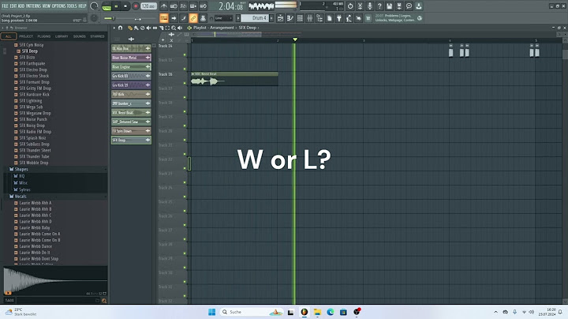This screenshot has height=319, width=568.
Task: Click the question mark help icon
Action: tap(379, 6)
